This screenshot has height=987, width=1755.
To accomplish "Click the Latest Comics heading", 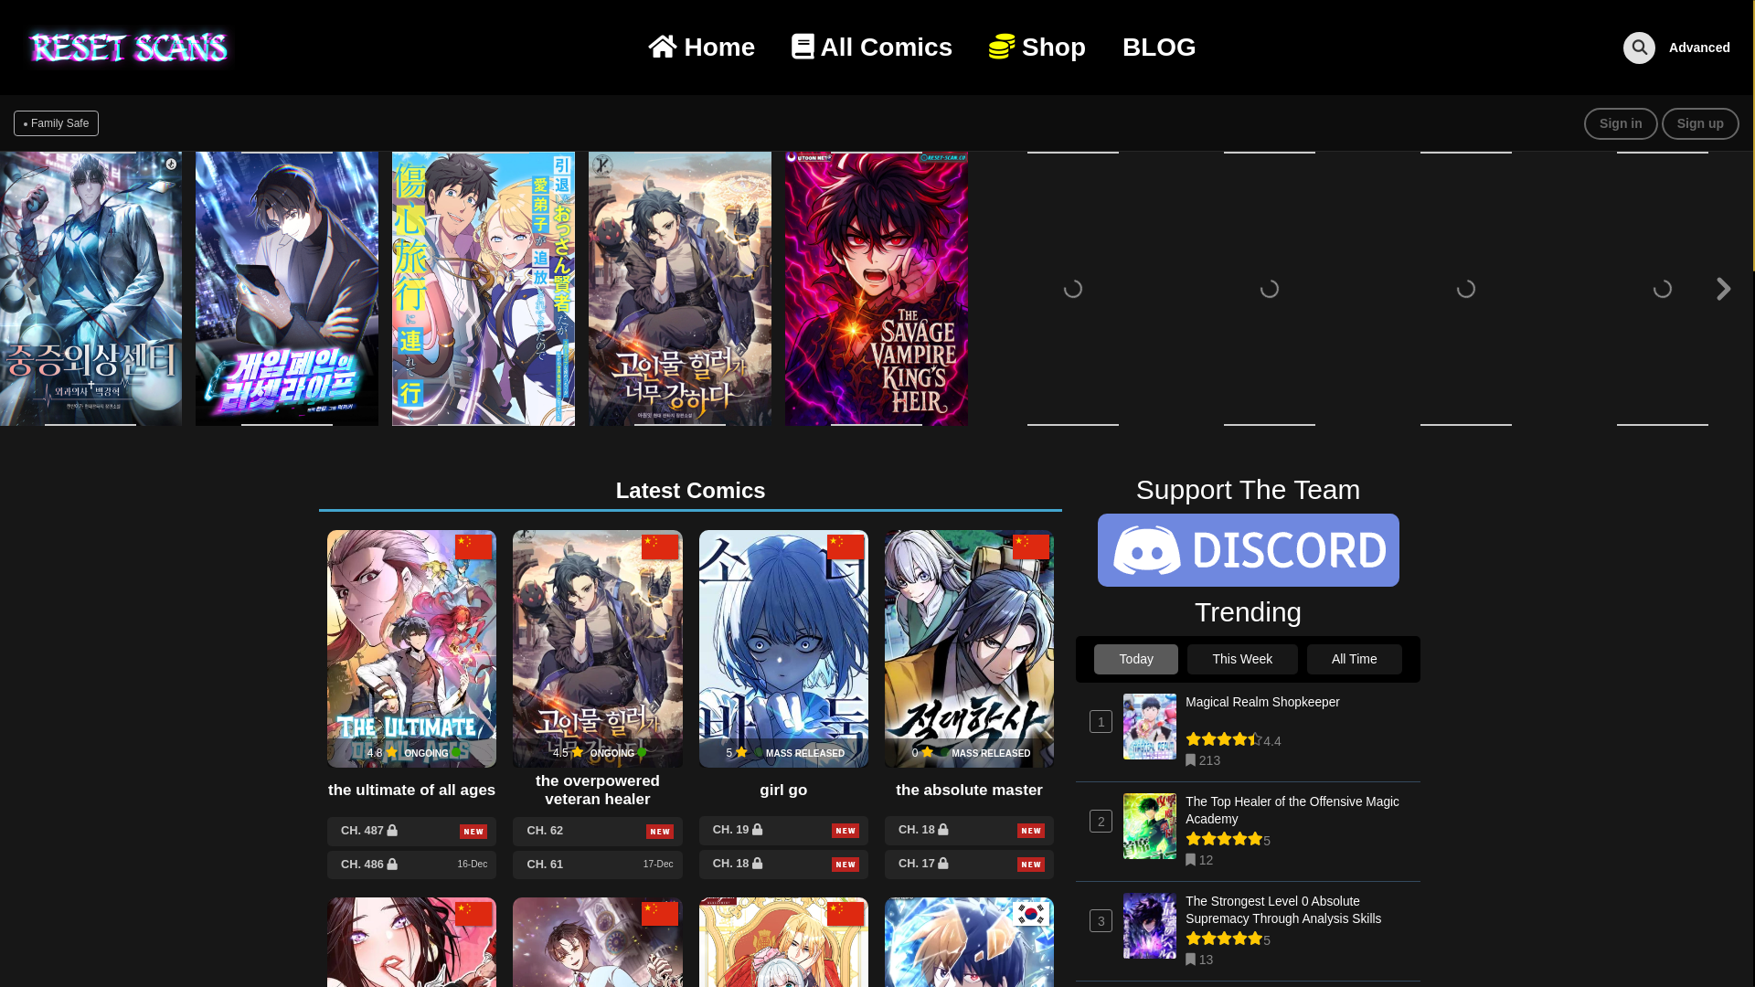I will pos(690,491).
